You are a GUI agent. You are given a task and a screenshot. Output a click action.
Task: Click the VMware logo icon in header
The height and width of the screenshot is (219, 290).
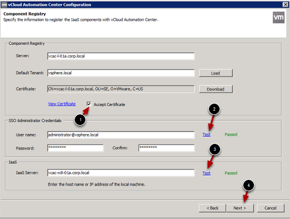279,18
